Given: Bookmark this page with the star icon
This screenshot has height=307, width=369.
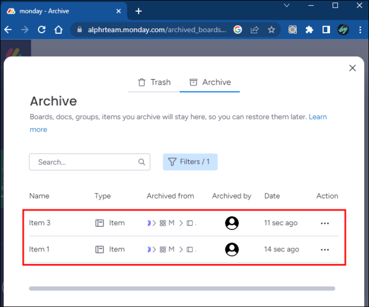Looking at the screenshot, I should pyautogui.click(x=271, y=29).
